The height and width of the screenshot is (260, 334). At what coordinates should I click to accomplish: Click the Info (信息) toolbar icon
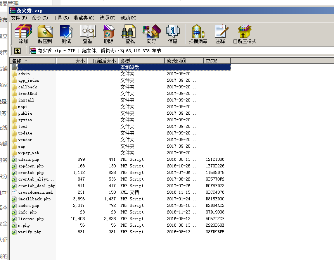[x=173, y=34]
